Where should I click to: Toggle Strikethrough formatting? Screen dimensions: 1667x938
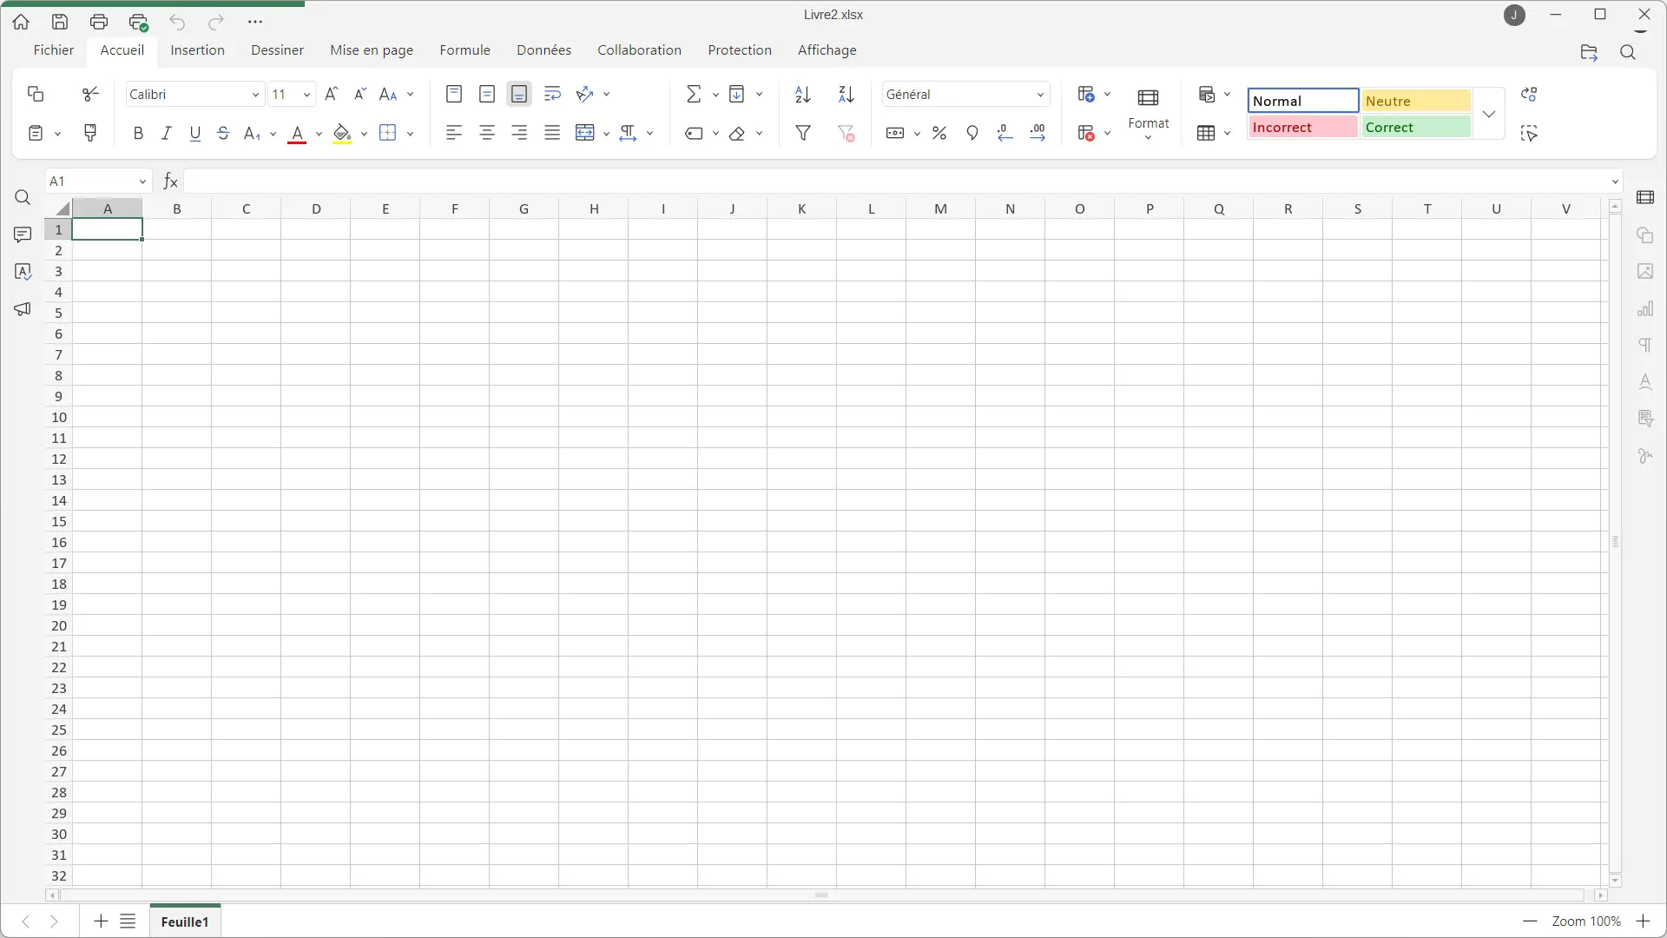223,133
